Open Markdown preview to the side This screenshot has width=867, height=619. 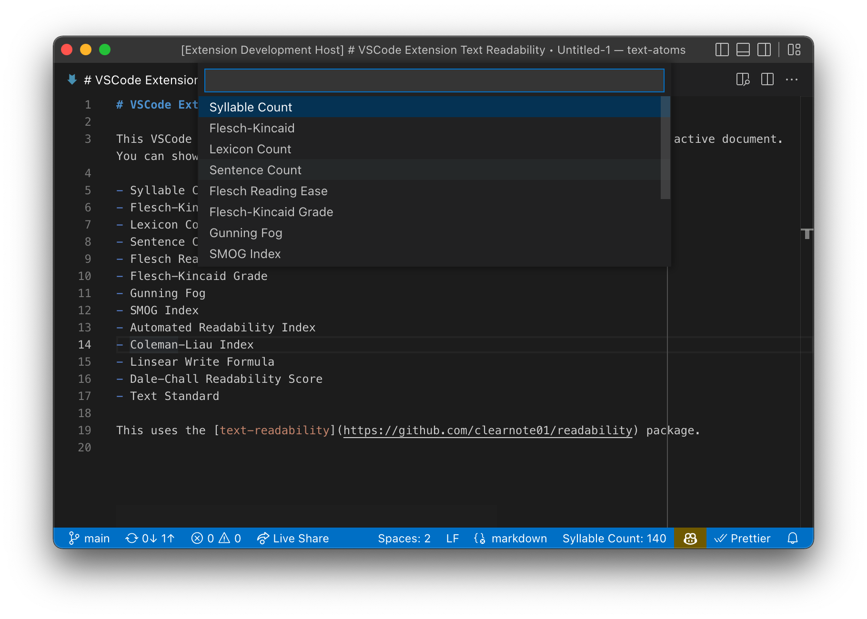(x=743, y=80)
